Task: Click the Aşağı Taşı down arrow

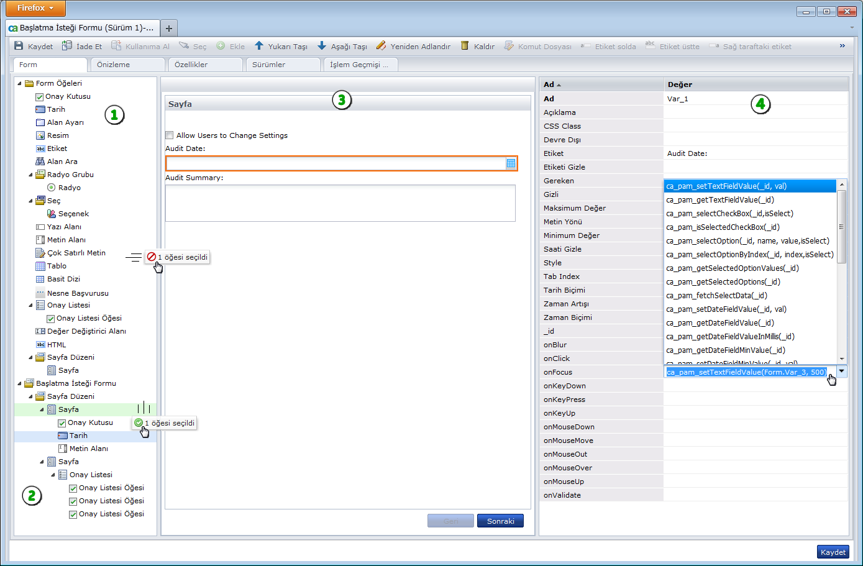Action: pos(322,46)
